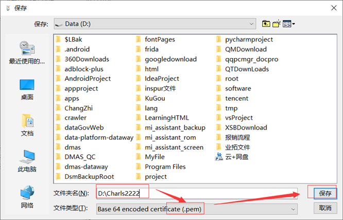Click the folder name input field
Screen dimensions: 343x220
click(197, 193)
